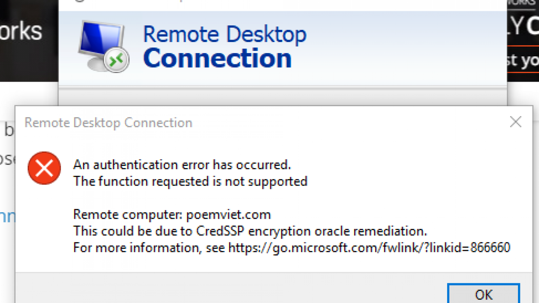The height and width of the screenshot is (303, 539).
Task: Click the error dialog title bar text
Action: pos(108,122)
